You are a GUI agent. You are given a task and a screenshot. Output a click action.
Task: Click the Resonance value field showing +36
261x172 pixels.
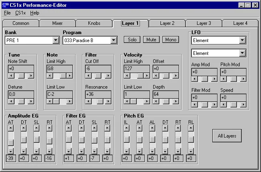99,94
